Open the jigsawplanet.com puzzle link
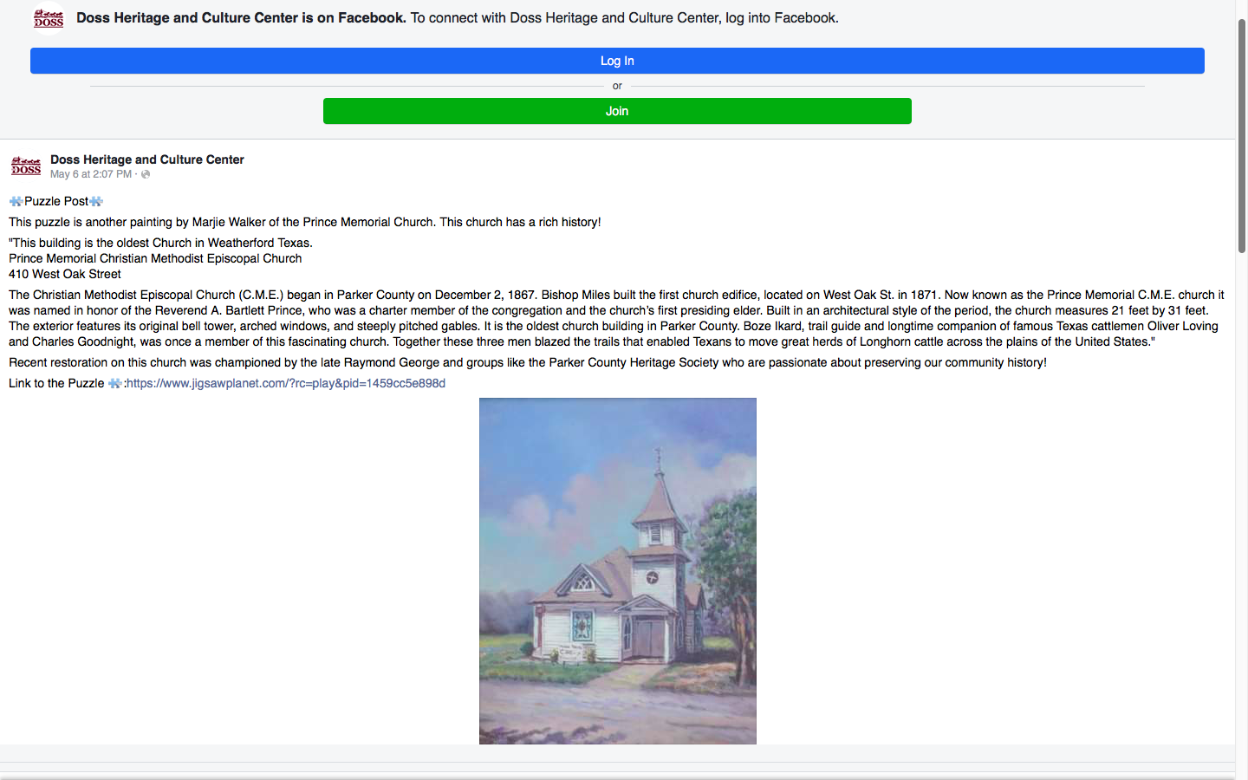The width and height of the screenshot is (1248, 780). (x=284, y=382)
